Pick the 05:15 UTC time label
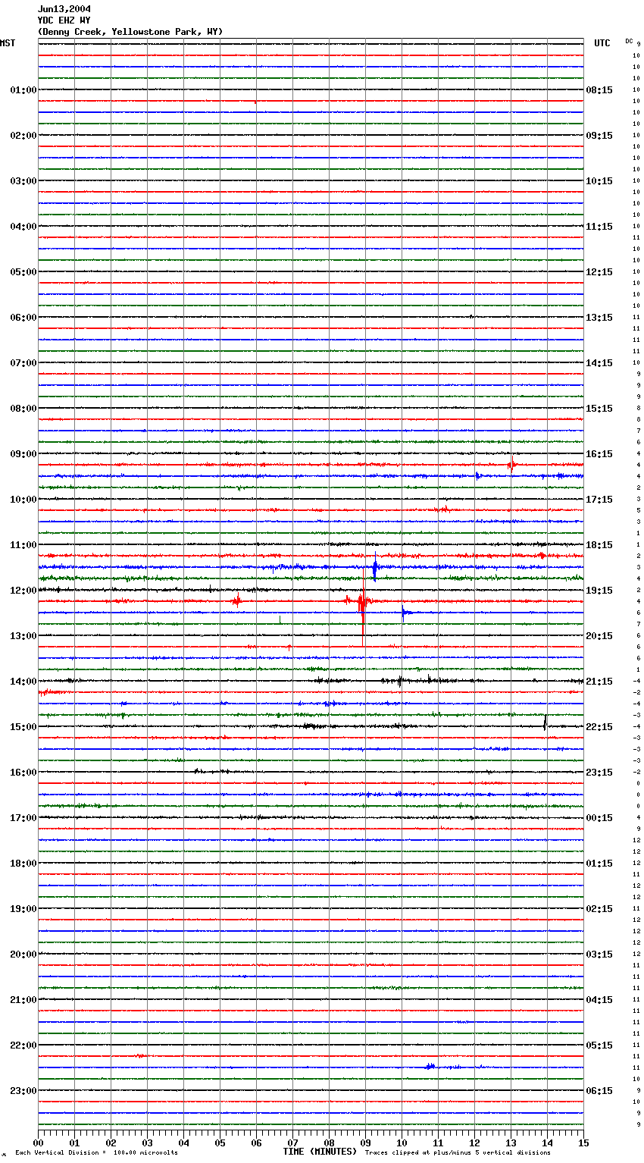 (599, 1045)
